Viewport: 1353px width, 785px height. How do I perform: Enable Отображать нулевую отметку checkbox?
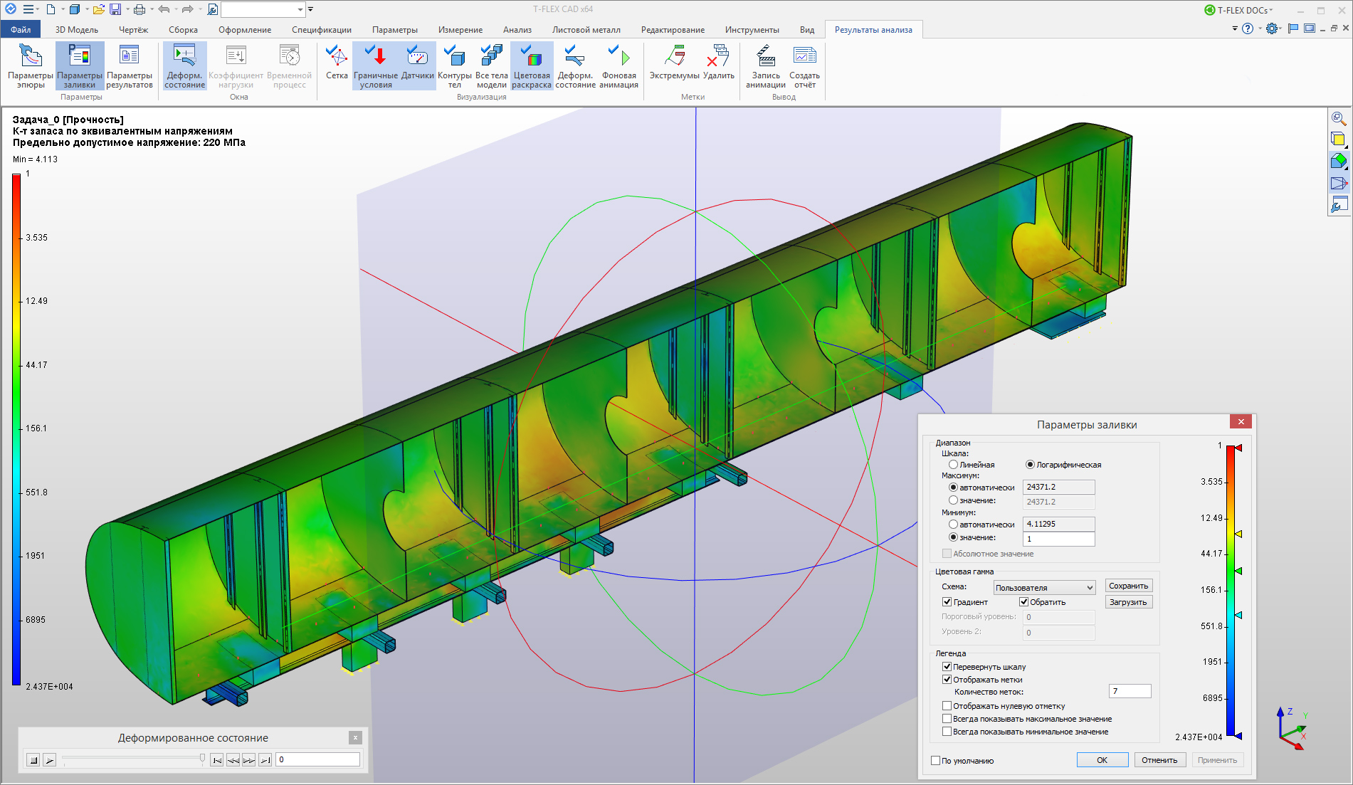click(x=947, y=706)
